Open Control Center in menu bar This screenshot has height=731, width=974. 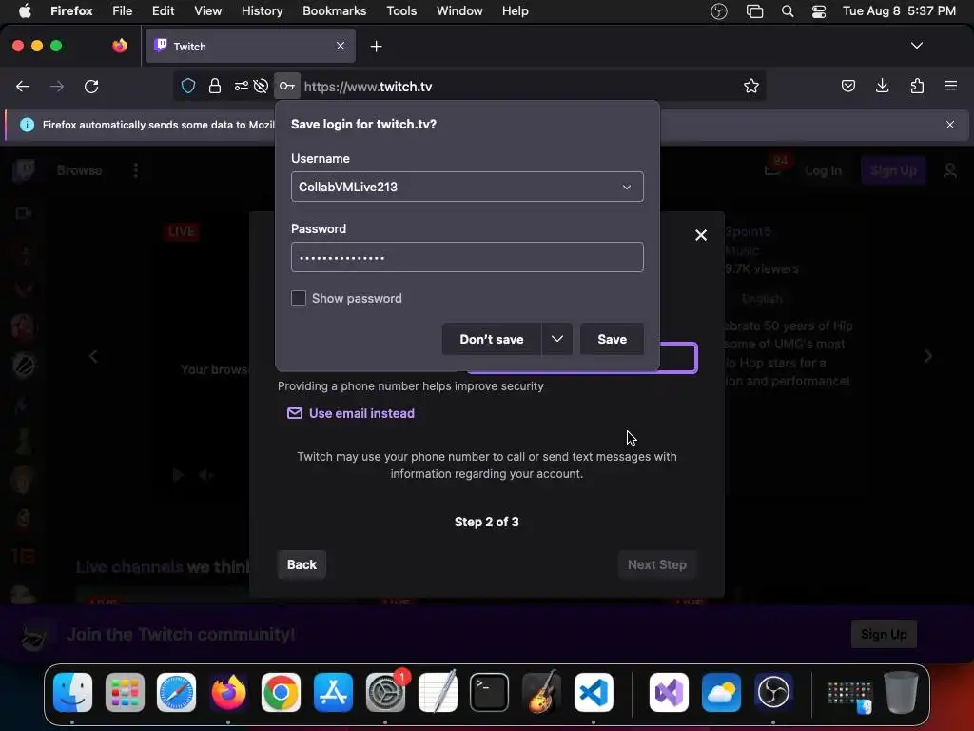[x=819, y=11]
